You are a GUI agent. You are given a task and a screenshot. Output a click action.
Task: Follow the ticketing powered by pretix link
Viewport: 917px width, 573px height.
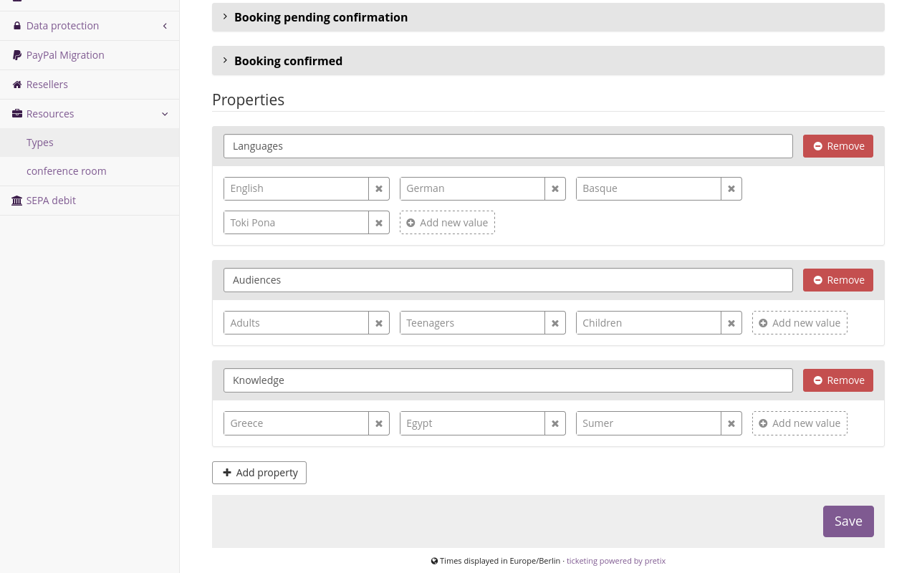616,561
